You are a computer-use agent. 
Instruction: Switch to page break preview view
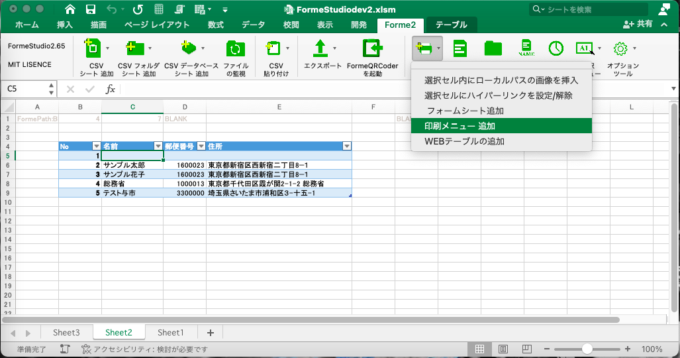[526, 349]
